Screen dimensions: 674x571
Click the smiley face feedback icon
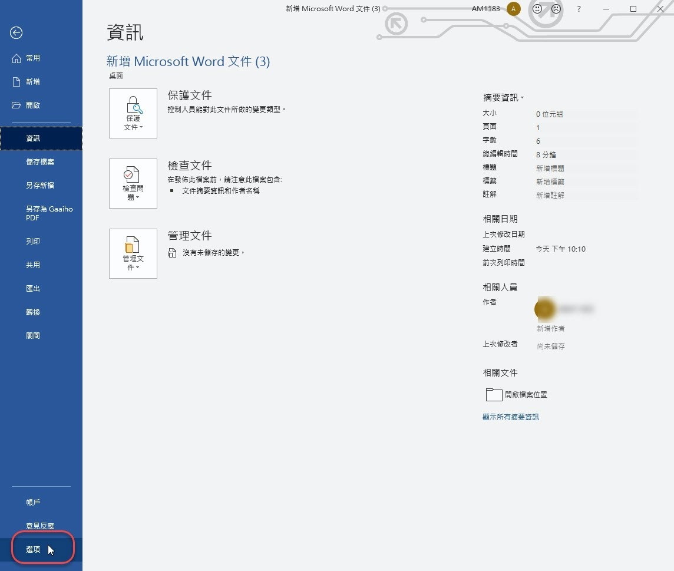(537, 9)
